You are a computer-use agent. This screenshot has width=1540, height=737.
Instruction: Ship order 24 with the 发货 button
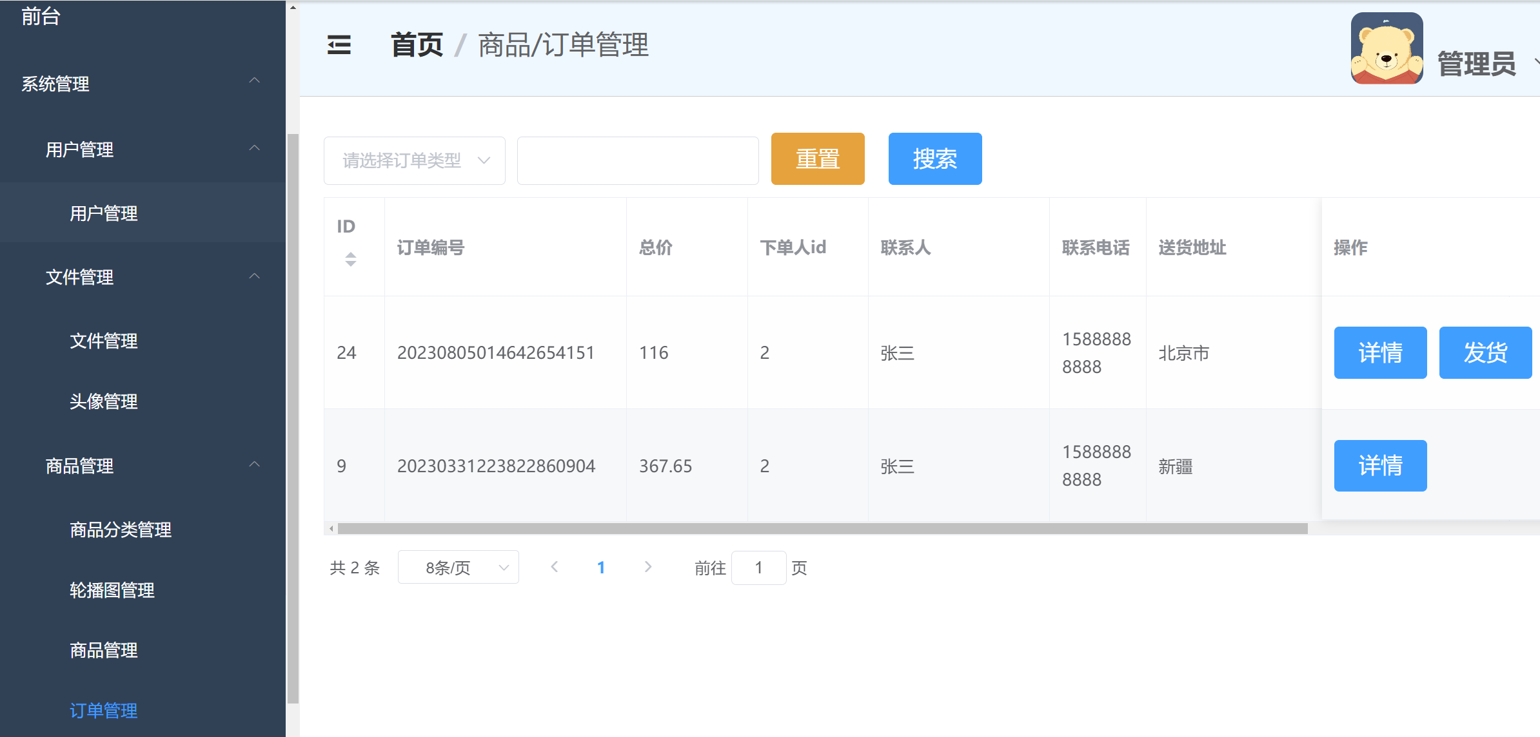(x=1485, y=352)
